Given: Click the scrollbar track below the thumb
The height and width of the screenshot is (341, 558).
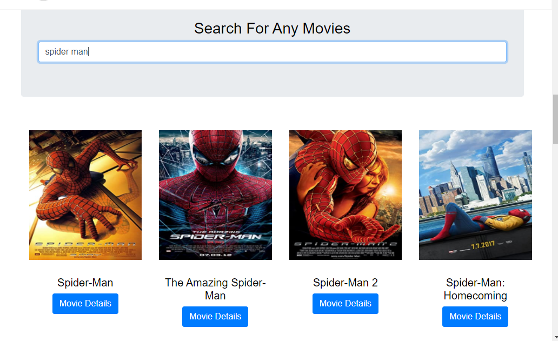Looking at the screenshot, I should coord(555,238).
